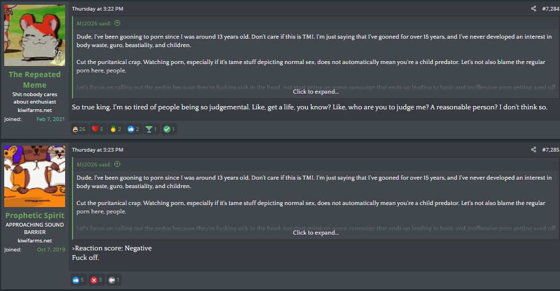Viewport: 560px width, 291px height.
Task: Jump to quoted post via arrow in second quote
Action: [x=117, y=164]
